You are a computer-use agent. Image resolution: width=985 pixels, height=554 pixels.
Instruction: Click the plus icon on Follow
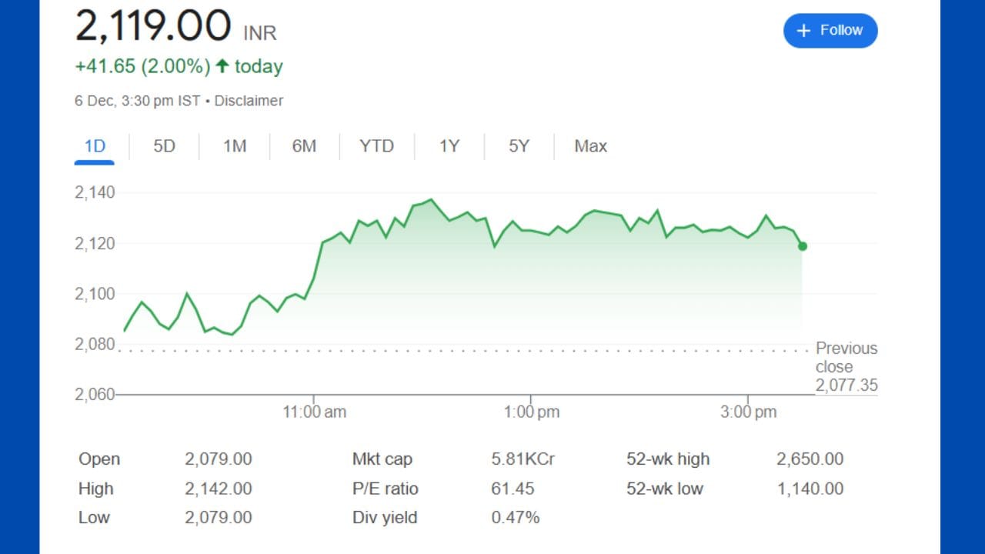(804, 31)
